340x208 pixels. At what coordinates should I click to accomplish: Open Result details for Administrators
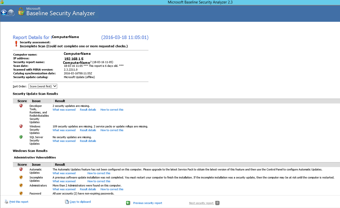pyautogui.click(x=88, y=189)
